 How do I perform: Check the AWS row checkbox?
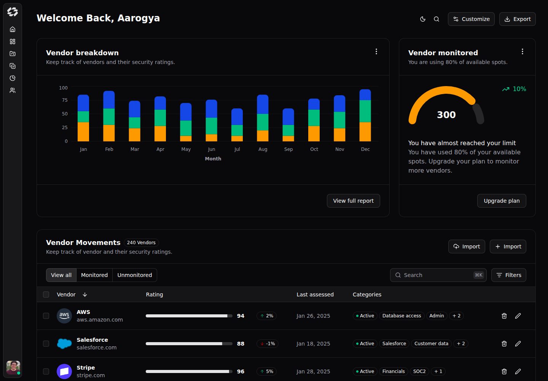pyautogui.click(x=46, y=316)
